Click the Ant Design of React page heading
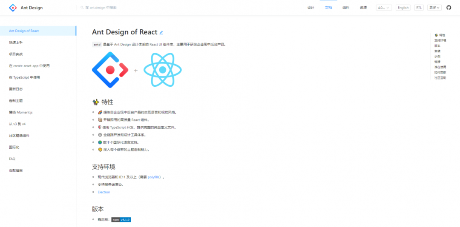460x227 pixels. pos(125,32)
